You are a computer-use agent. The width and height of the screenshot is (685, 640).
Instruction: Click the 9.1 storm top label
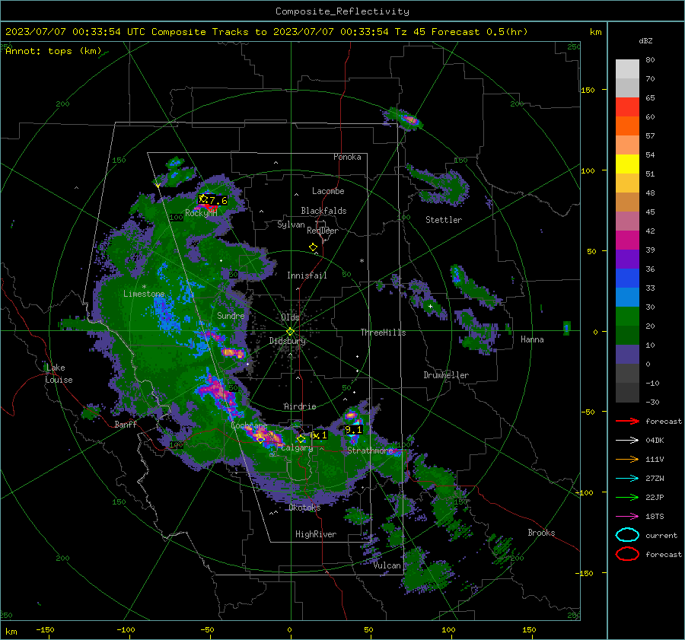353,430
